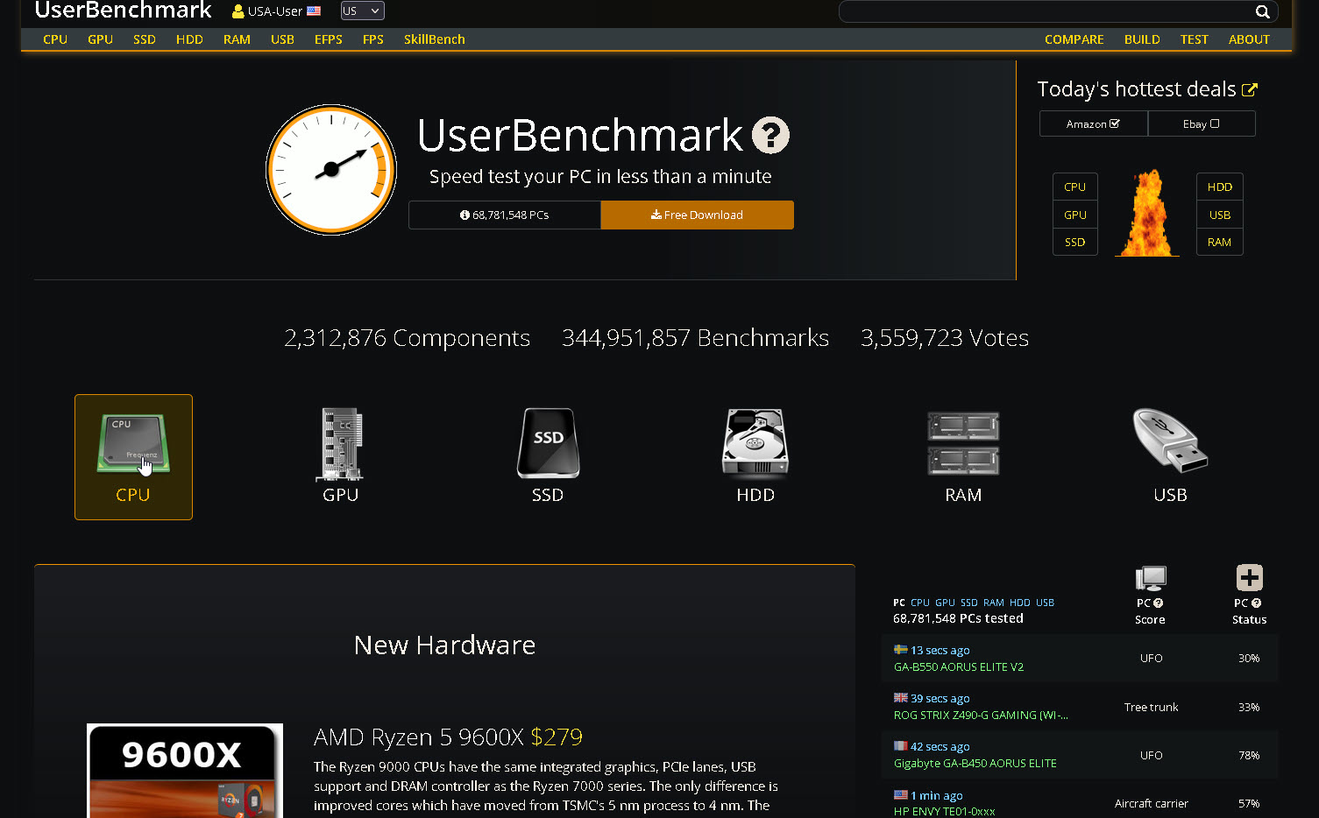This screenshot has height=818, width=1319.
Task: Click the flame hot deals image
Action: [x=1146, y=213]
